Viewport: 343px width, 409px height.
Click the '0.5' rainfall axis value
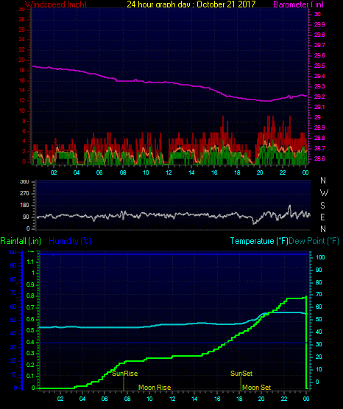(x=30, y=330)
